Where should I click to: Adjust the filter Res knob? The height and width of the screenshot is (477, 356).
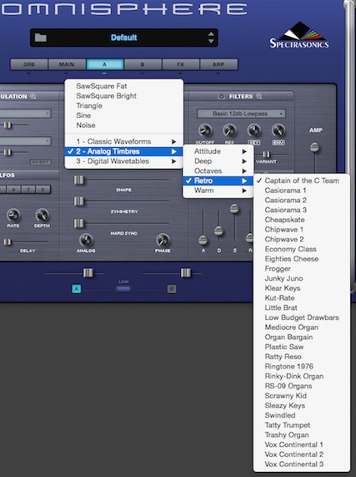coord(229,130)
